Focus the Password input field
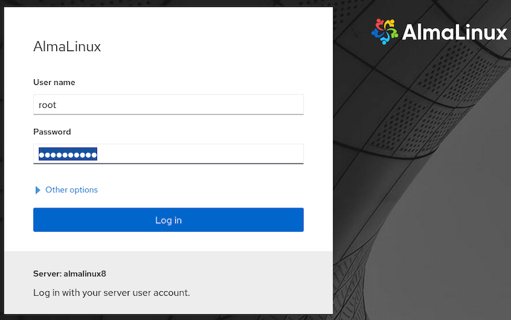 (x=168, y=154)
